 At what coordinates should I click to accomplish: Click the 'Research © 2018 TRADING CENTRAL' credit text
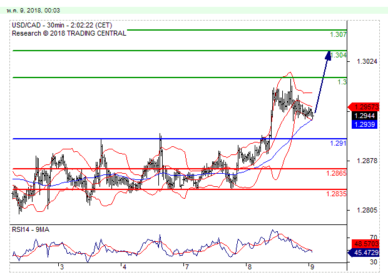pyautogui.click(x=69, y=33)
